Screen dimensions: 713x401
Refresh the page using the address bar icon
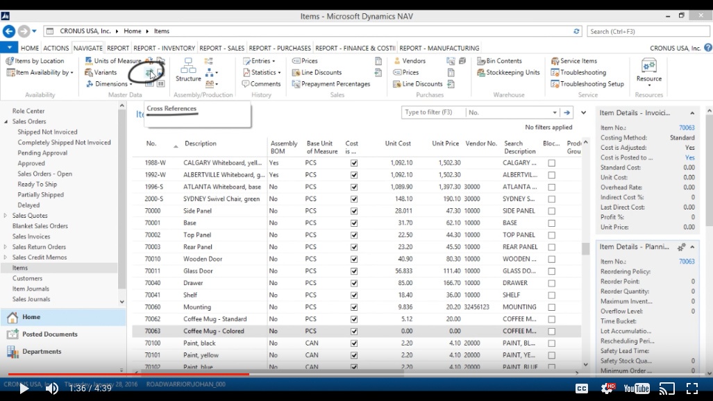click(x=576, y=31)
